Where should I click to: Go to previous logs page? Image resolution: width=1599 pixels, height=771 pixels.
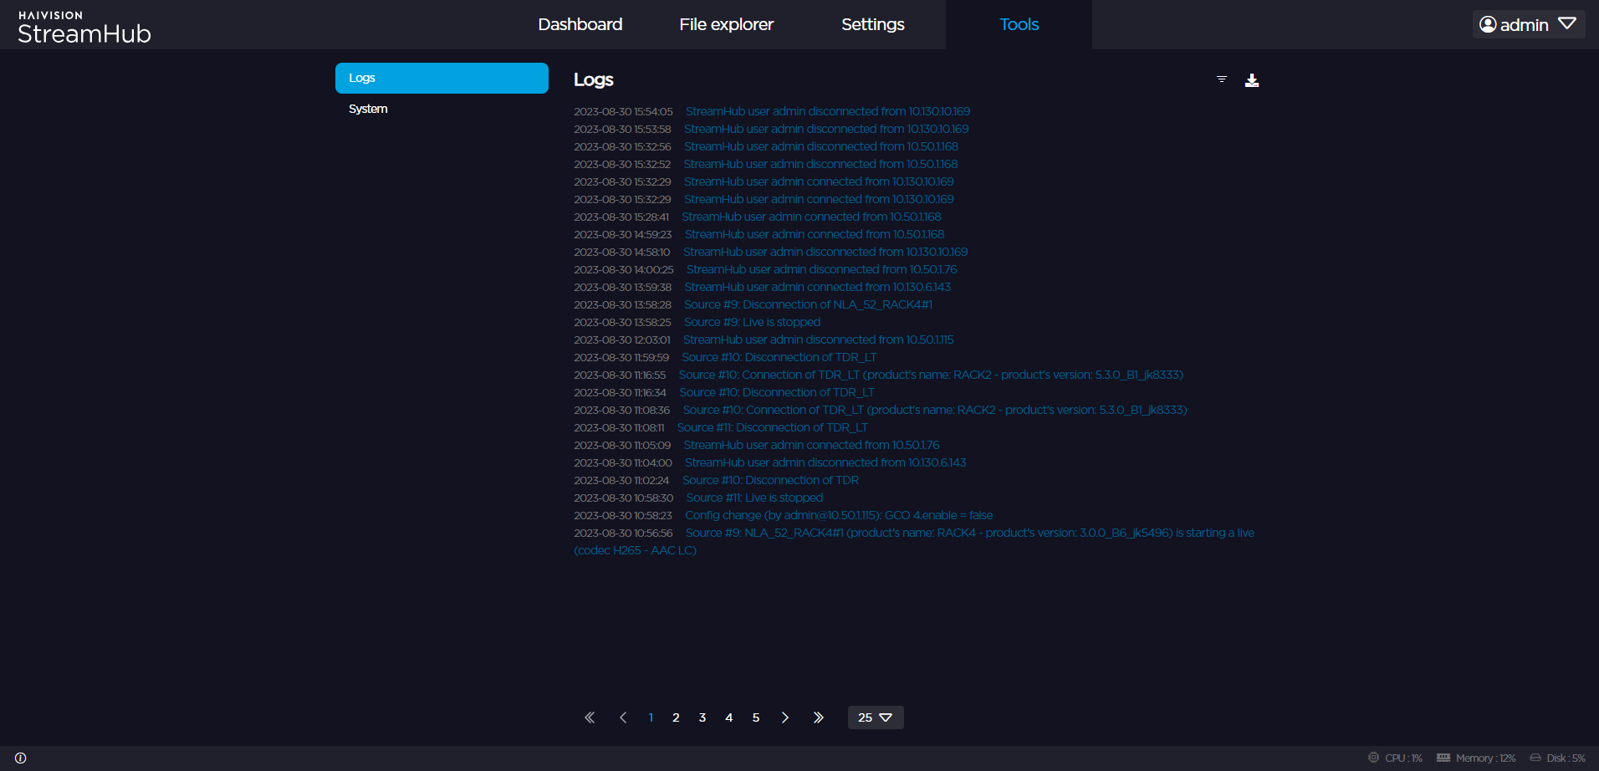coord(623,717)
